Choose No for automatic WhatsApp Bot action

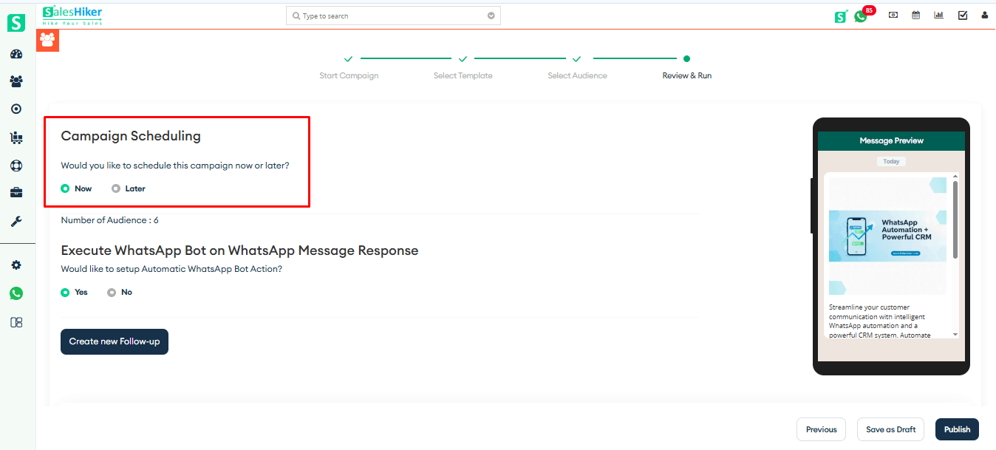point(112,293)
